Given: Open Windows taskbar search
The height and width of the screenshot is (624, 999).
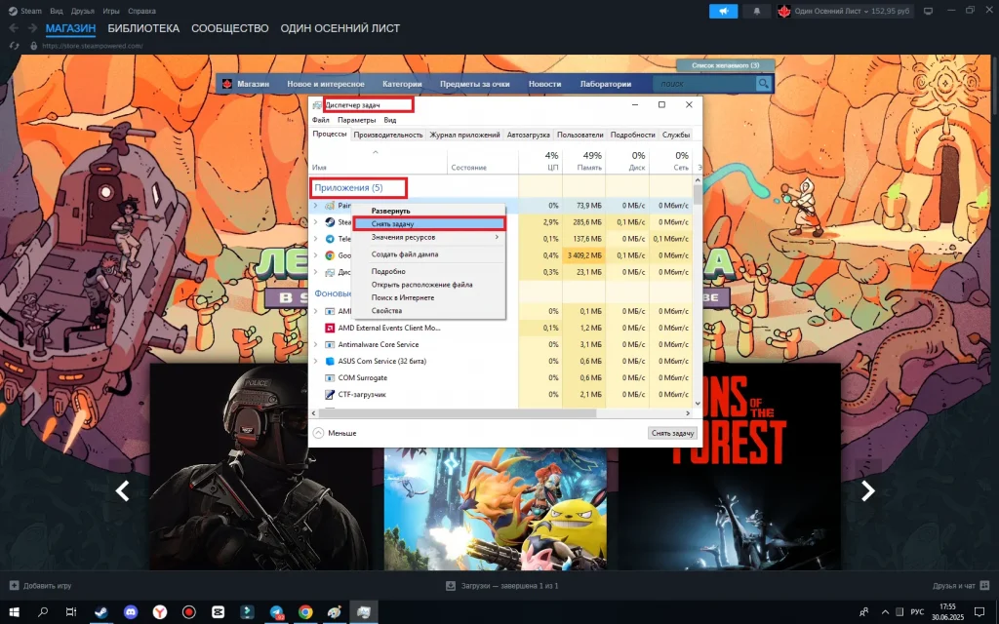Looking at the screenshot, I should 43,612.
